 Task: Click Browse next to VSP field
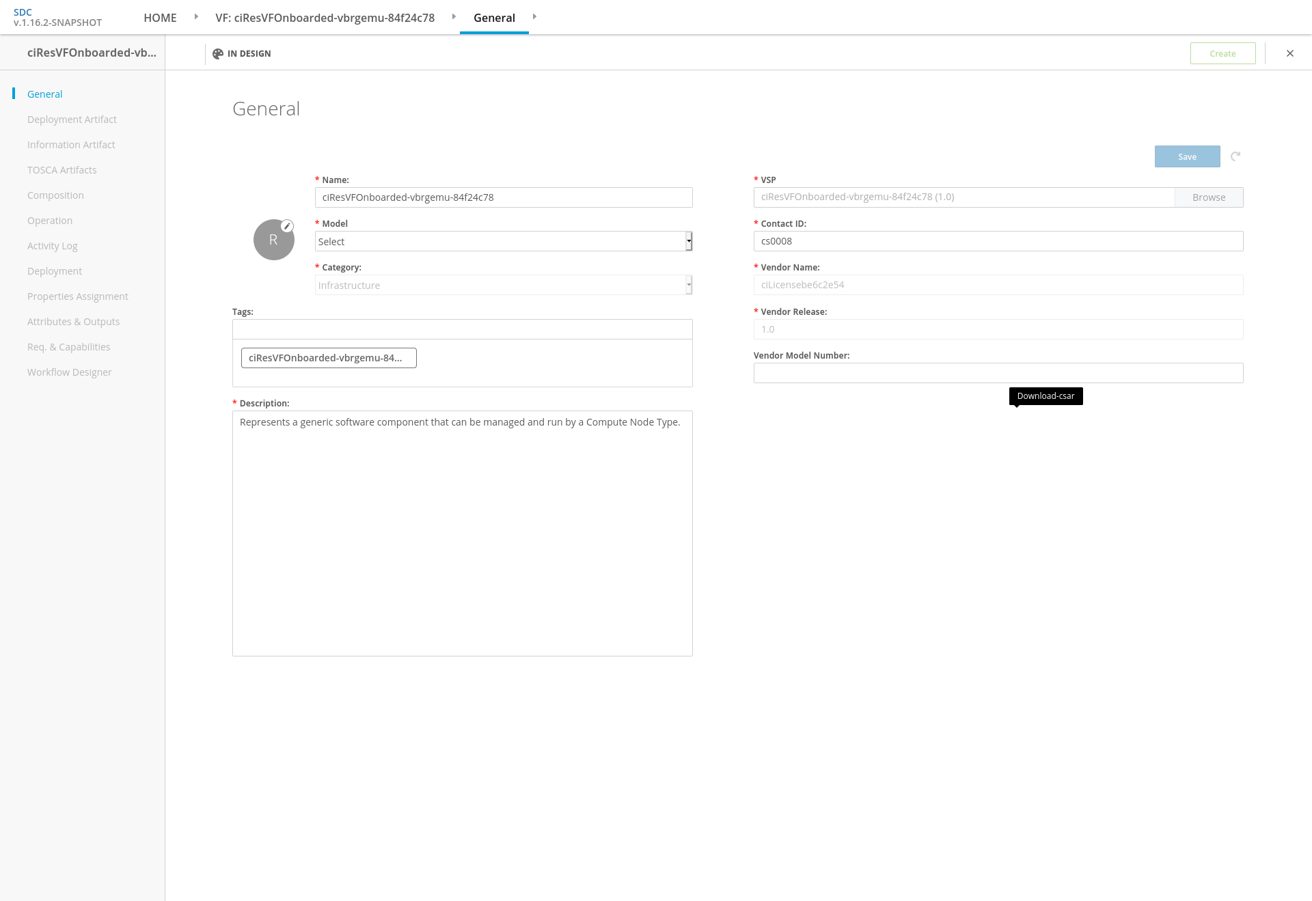click(1208, 197)
